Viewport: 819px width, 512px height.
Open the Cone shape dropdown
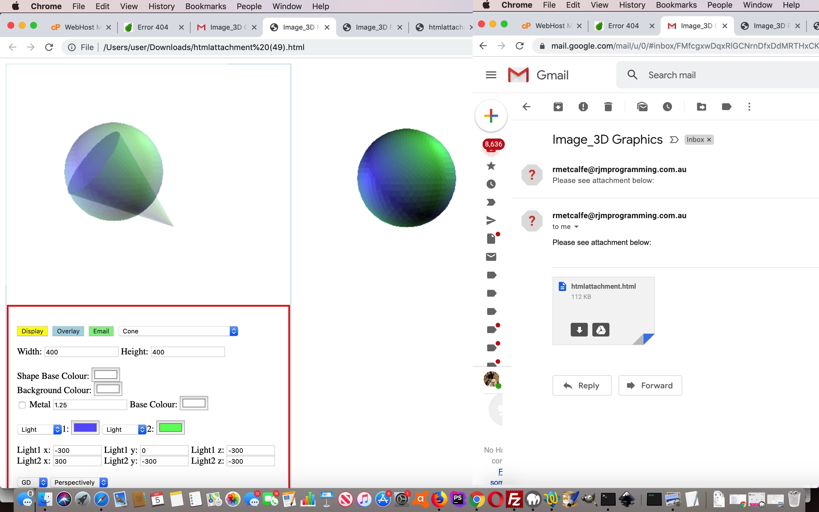[178, 331]
